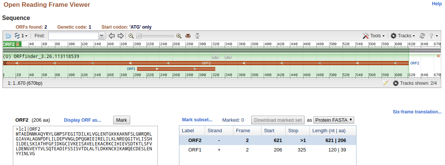445x165 pixels.
Task: Click the pencil note feedback icon
Action: tap(385, 83)
